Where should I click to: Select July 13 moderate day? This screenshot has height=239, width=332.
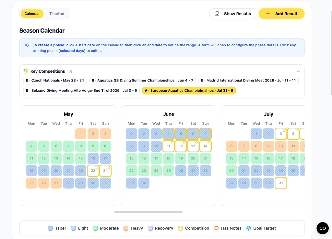(x=231, y=158)
